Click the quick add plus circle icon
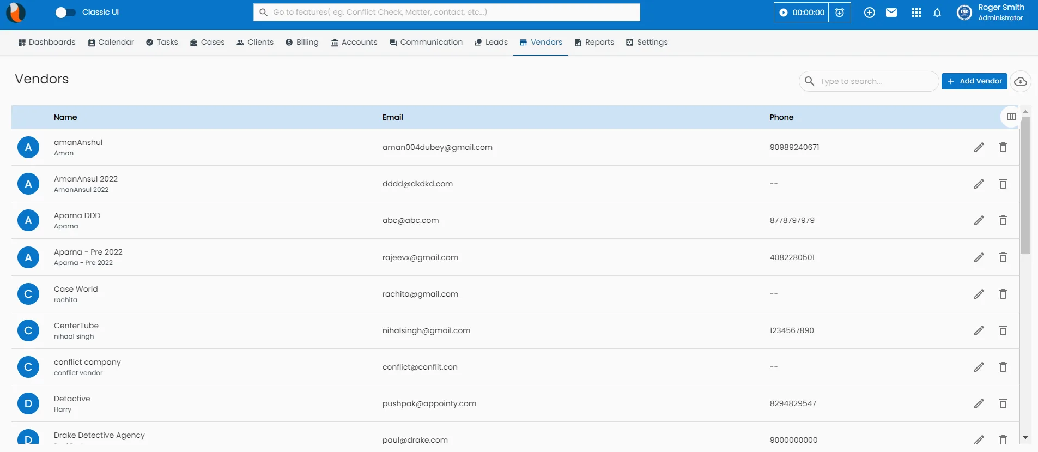This screenshot has width=1038, height=452. click(x=870, y=13)
